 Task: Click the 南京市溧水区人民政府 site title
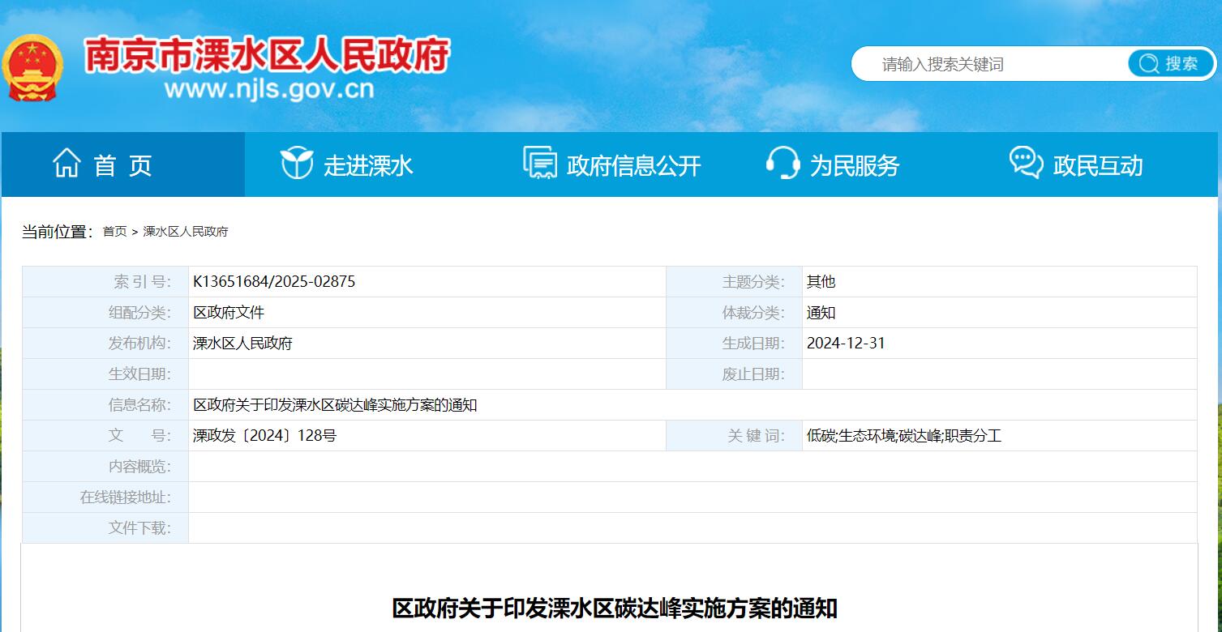pos(268,55)
